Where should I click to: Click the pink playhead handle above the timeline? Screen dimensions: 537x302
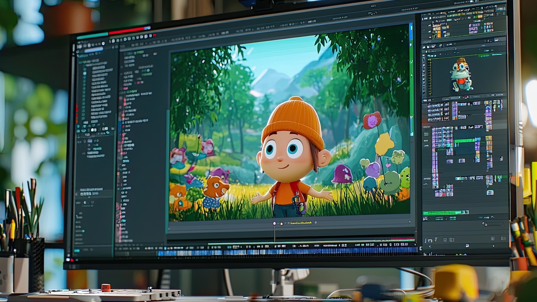[274, 223]
